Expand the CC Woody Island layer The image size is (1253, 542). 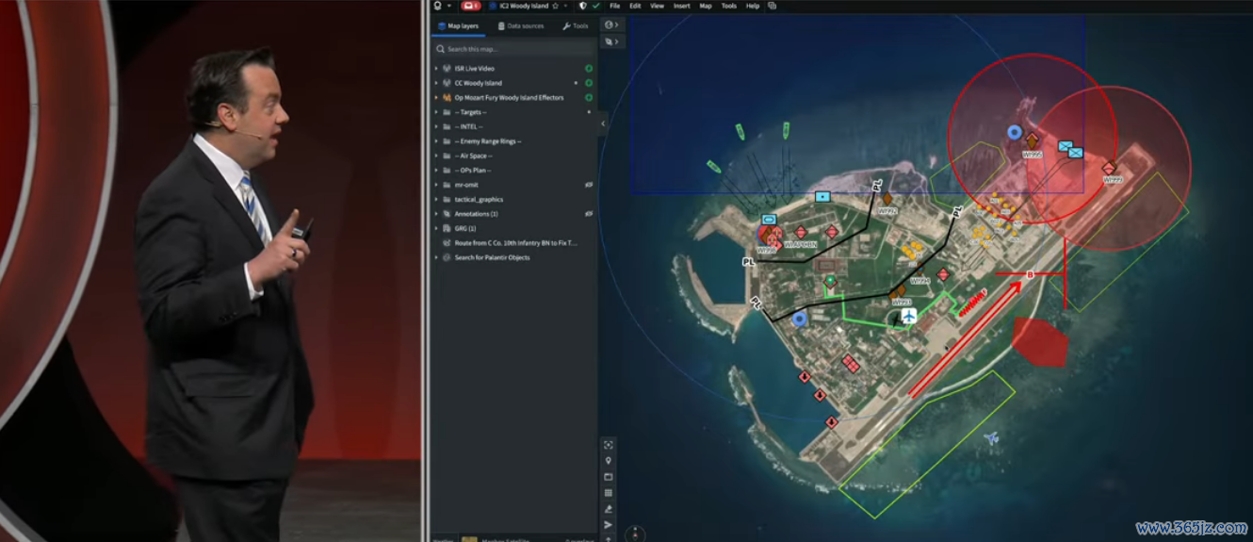pos(436,83)
